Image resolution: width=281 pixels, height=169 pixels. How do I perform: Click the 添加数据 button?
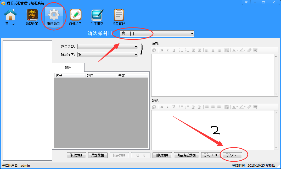tap(98, 155)
